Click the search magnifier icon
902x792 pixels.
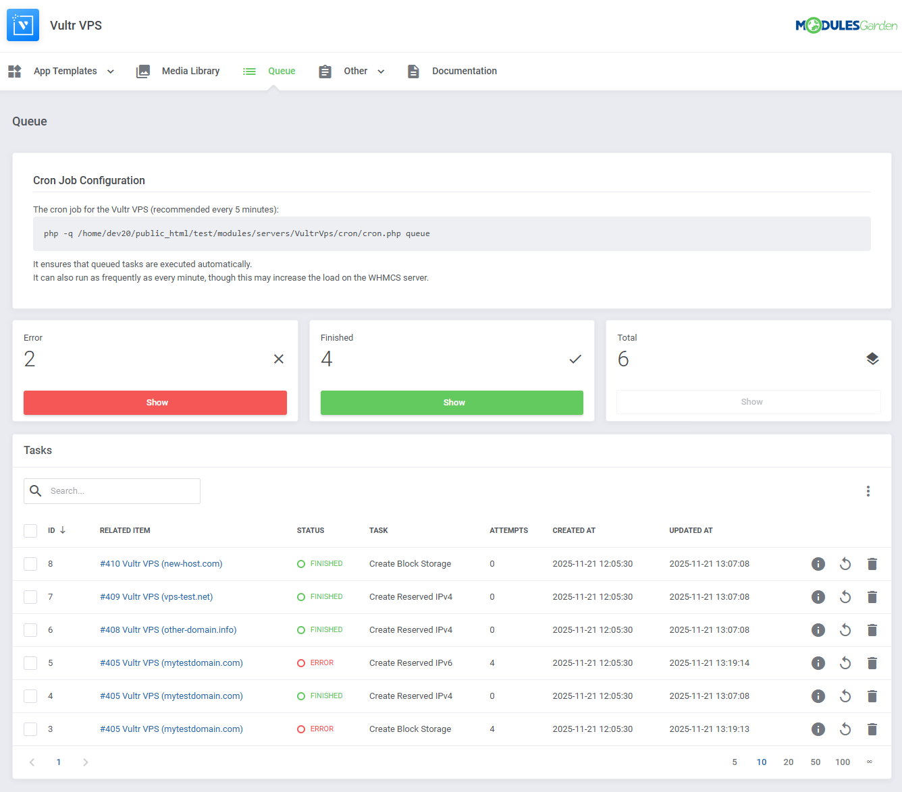click(x=36, y=490)
